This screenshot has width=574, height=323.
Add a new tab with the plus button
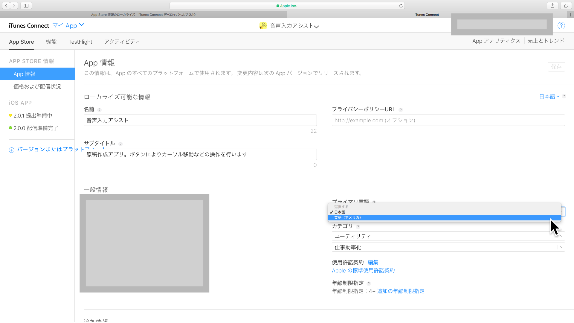(x=570, y=15)
